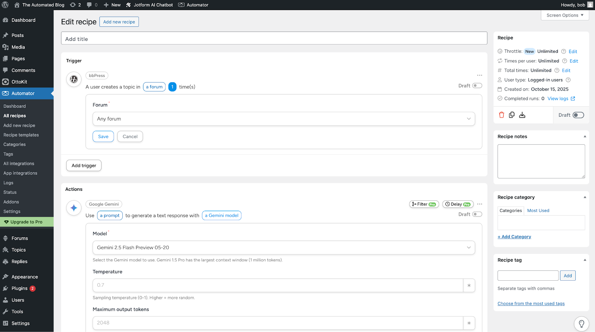Edit the Total times setting
This screenshot has height=332, width=595.
[x=566, y=70]
